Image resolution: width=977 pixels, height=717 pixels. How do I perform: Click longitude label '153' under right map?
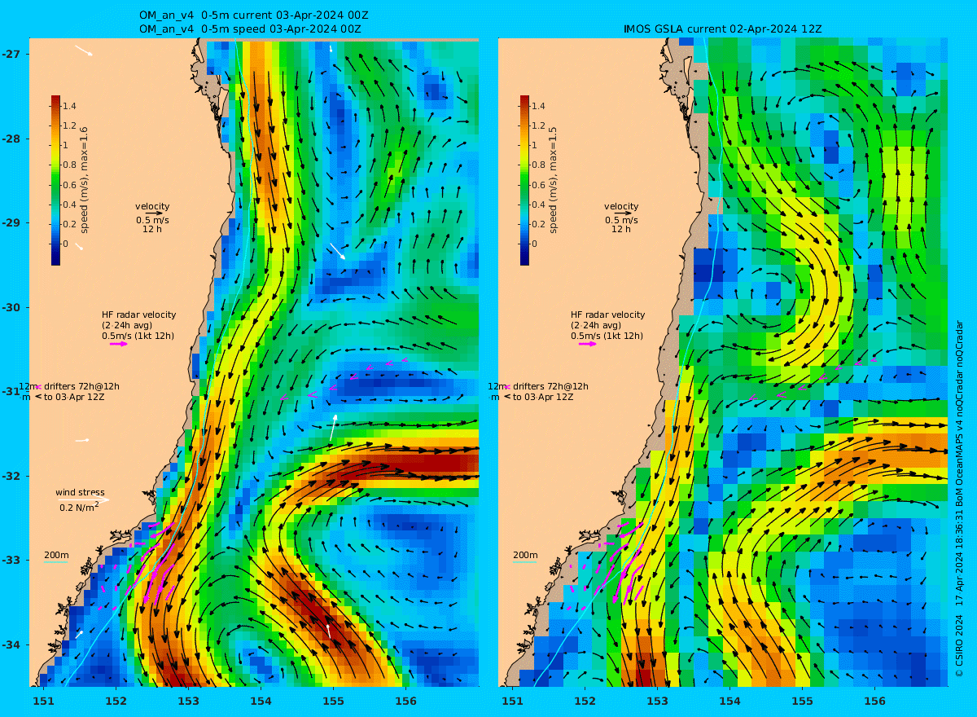[x=657, y=701]
